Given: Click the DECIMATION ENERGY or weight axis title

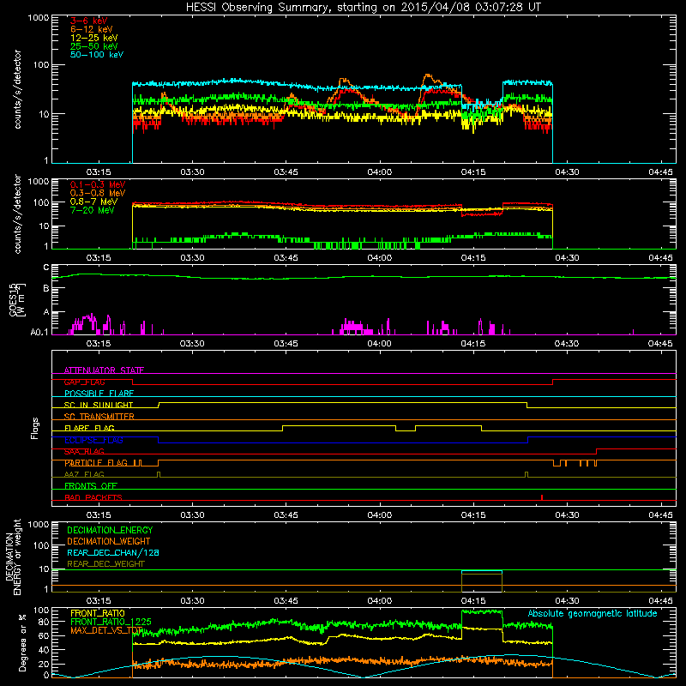Looking at the screenshot, I should [x=13, y=557].
